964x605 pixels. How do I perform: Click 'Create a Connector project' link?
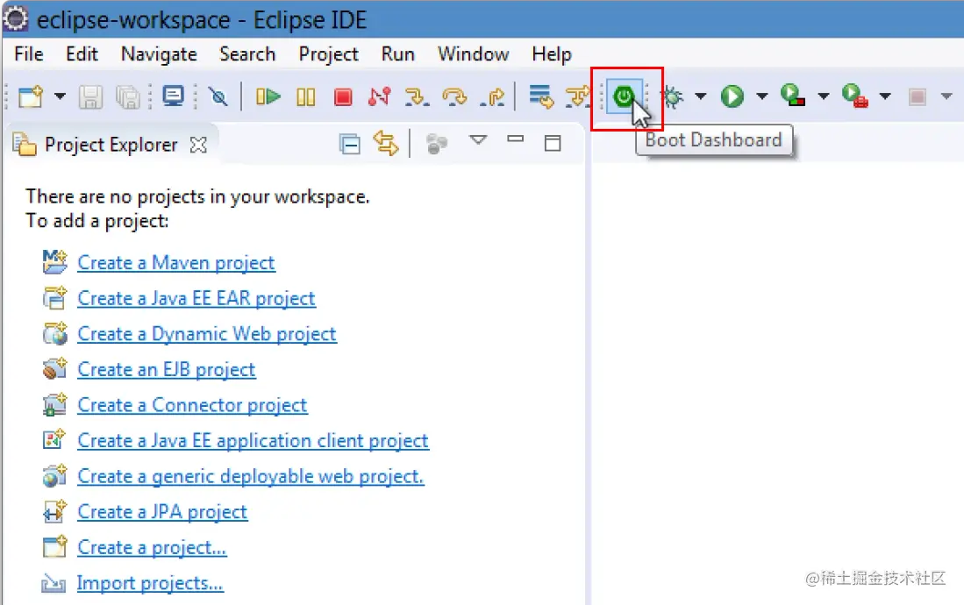(192, 405)
